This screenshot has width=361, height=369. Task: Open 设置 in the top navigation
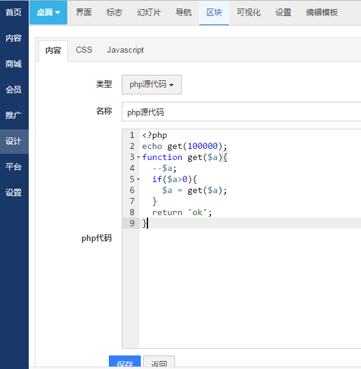pyautogui.click(x=283, y=12)
